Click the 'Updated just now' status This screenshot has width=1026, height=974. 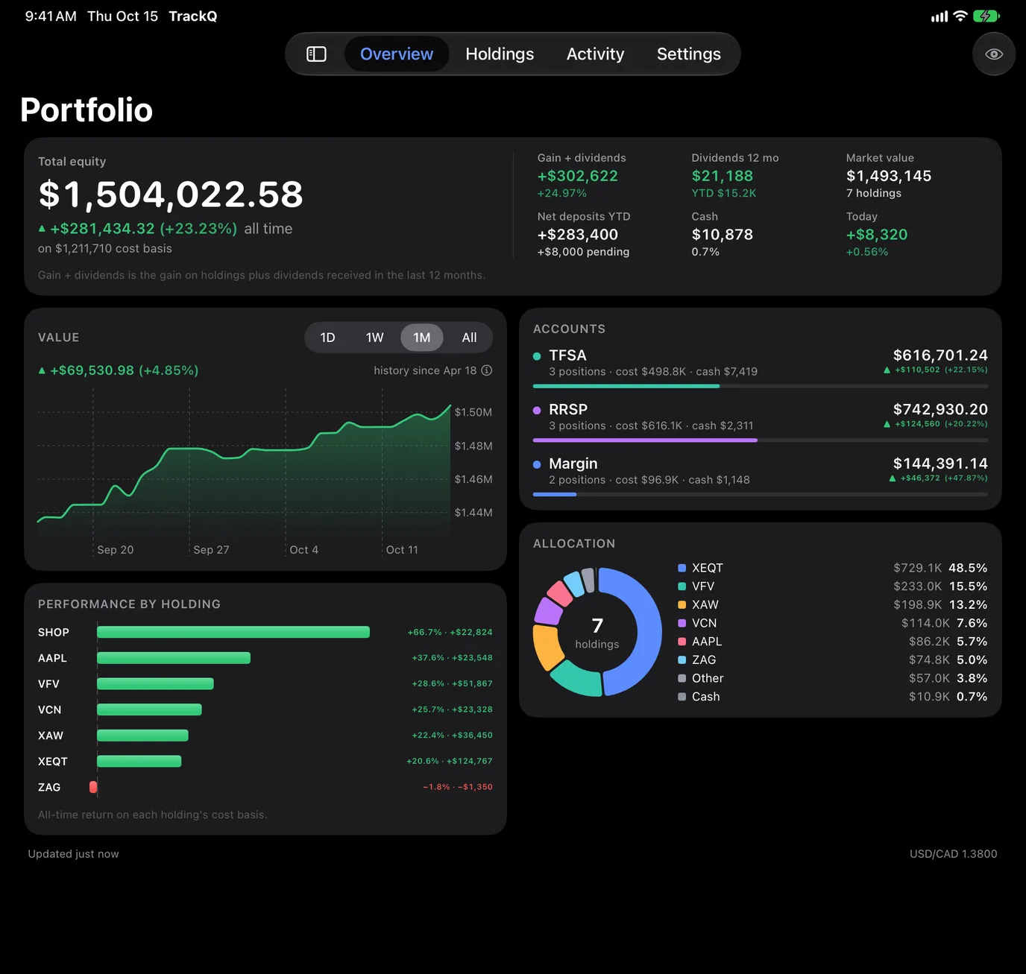(x=73, y=854)
